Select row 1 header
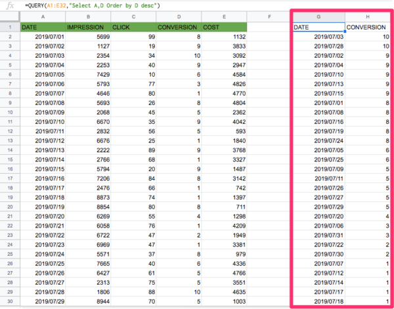Image resolution: width=394 pixels, height=309 pixels. tap(10, 27)
